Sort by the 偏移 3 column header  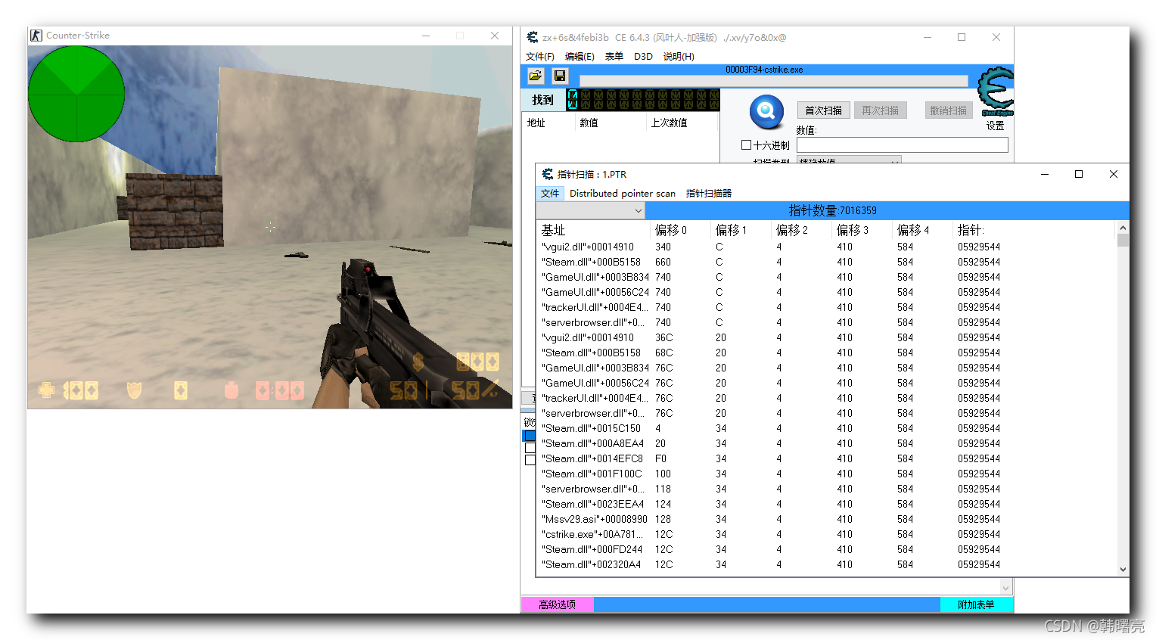[862, 230]
